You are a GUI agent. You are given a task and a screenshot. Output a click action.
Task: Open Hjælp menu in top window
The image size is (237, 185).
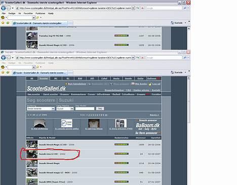(51, 13)
